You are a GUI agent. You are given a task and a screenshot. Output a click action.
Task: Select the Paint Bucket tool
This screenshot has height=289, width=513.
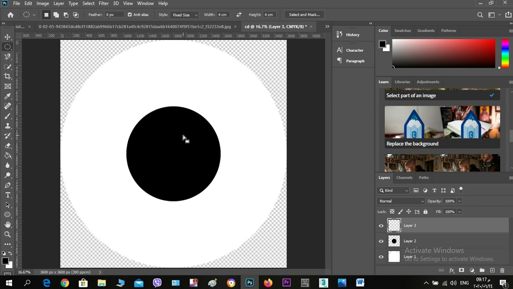(8, 155)
